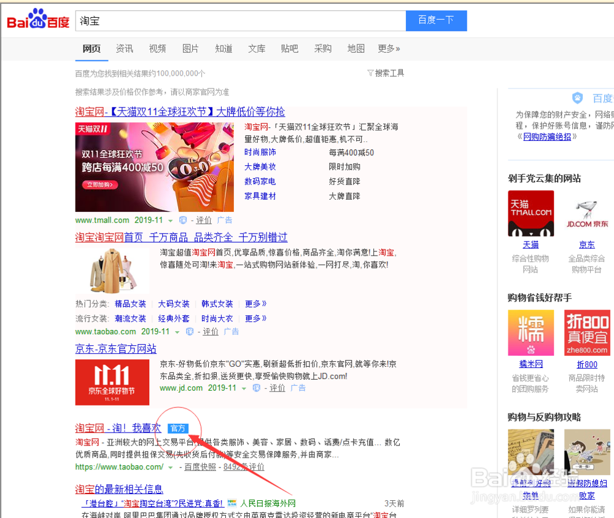Viewport: 614px width, 518px height.
Task: Open the 大牌美妆 sublink
Action: tap(260, 167)
